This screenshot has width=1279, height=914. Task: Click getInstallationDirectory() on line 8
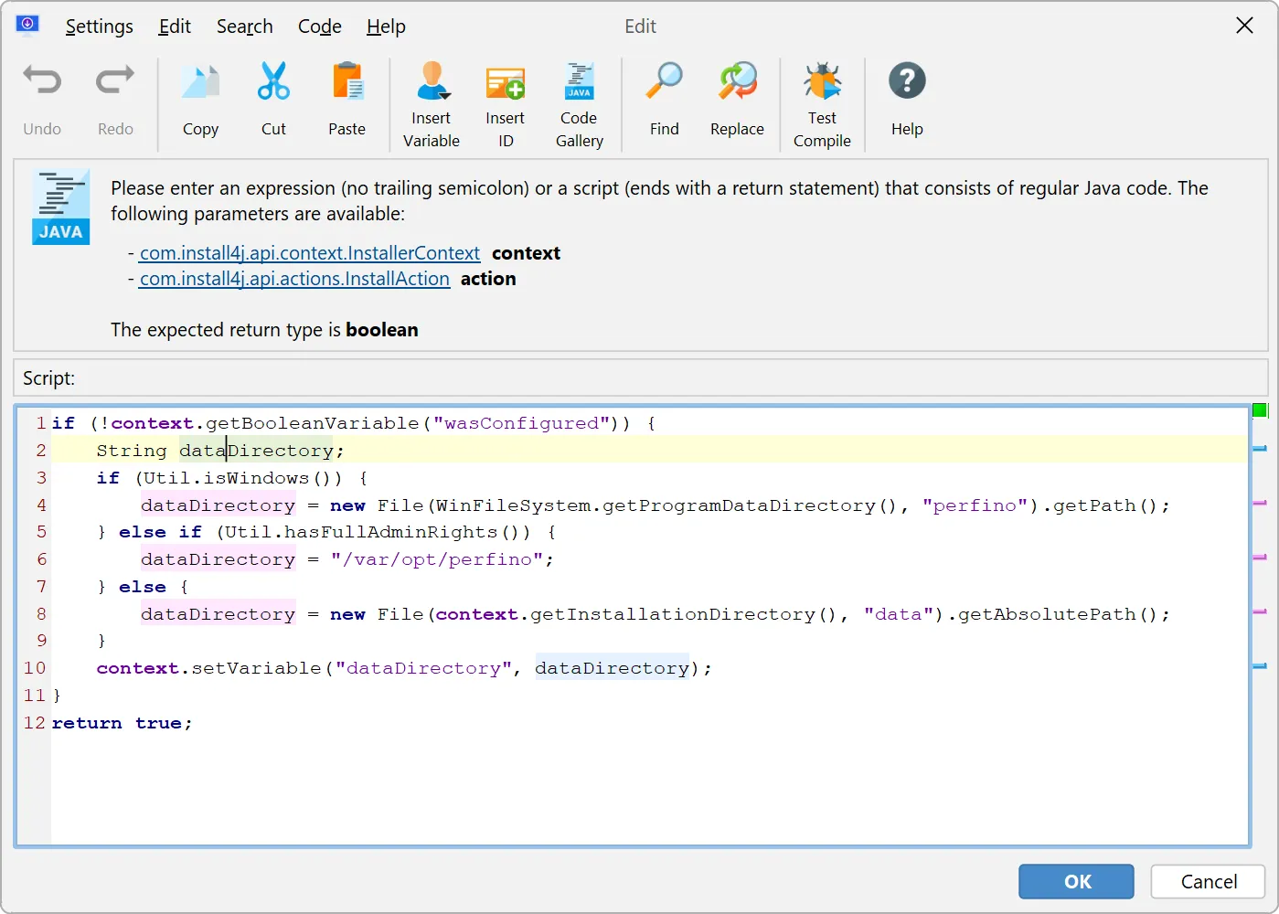pyautogui.click(x=683, y=614)
